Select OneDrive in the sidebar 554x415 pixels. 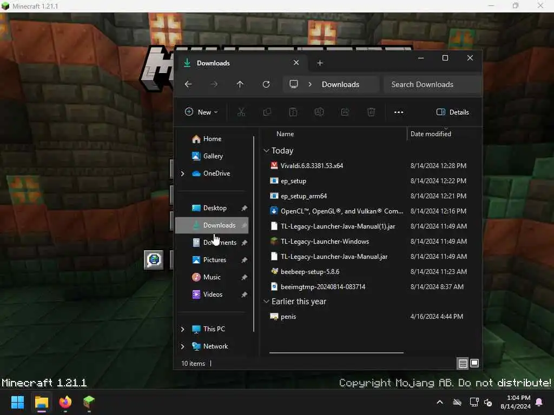tap(216, 173)
